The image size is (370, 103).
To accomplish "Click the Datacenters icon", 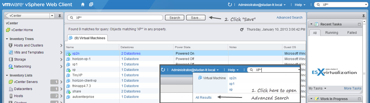I will (x=11, y=89).
